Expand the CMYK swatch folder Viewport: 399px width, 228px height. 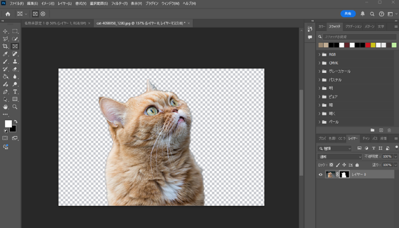[319, 63]
